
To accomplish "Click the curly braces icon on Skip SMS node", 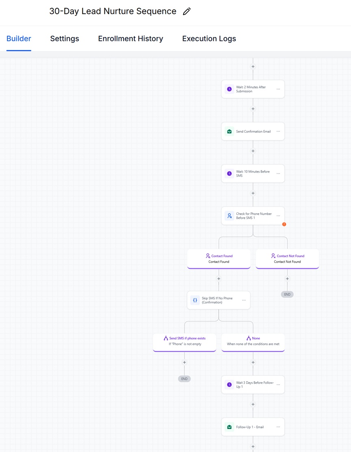I will click(195, 300).
